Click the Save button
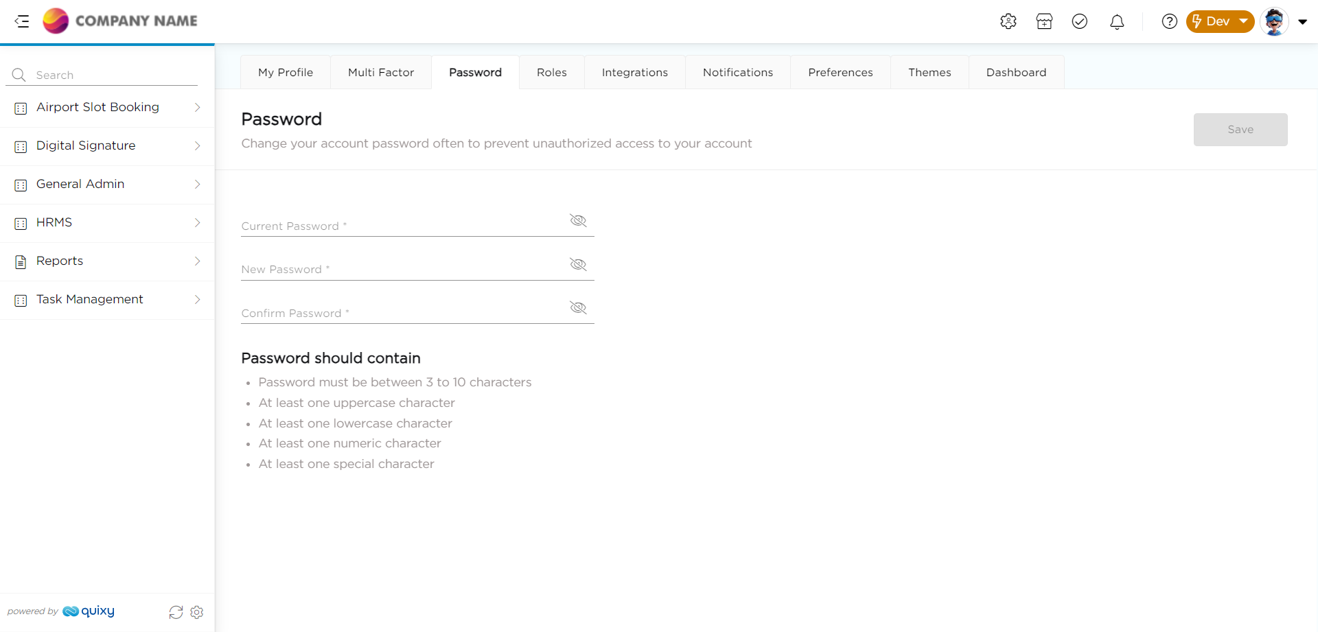The image size is (1318, 632). coord(1240,130)
